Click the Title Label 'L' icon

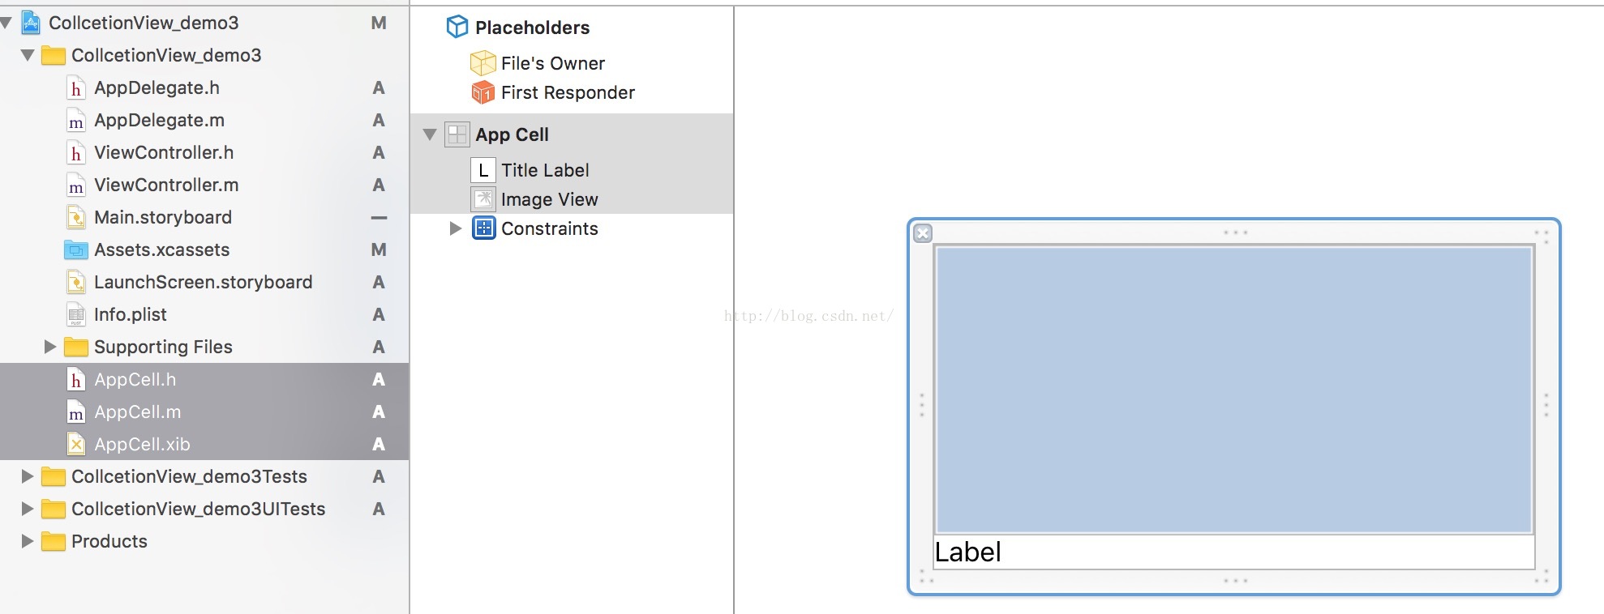click(x=483, y=170)
